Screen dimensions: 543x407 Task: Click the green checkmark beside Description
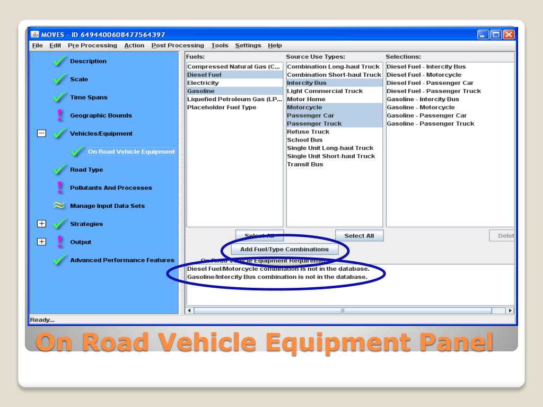click(60, 61)
